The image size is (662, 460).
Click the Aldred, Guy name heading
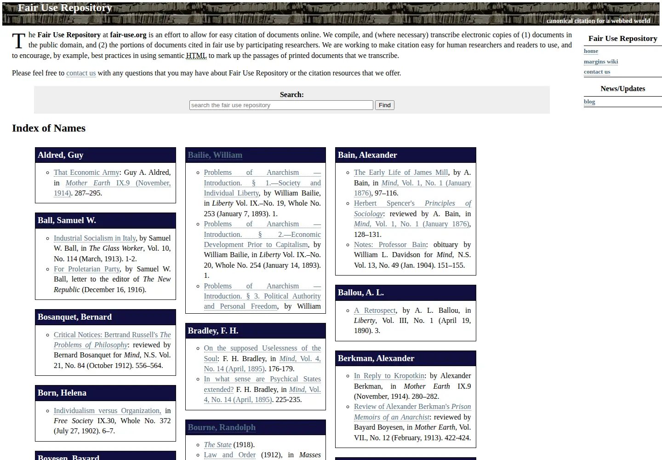[x=61, y=155]
